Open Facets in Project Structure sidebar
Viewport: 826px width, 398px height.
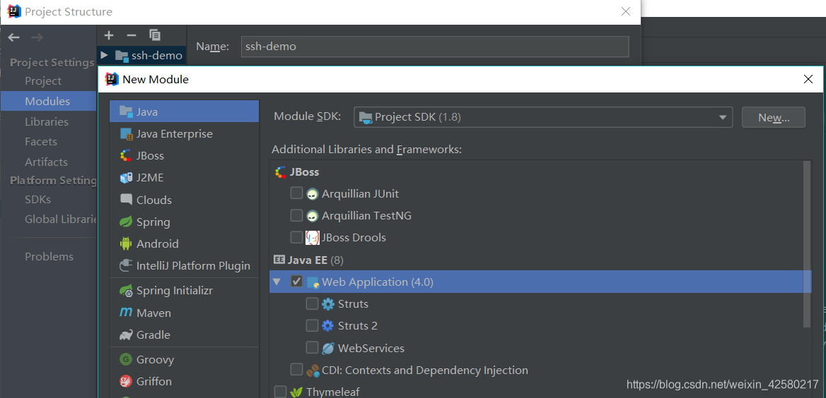[x=40, y=141]
